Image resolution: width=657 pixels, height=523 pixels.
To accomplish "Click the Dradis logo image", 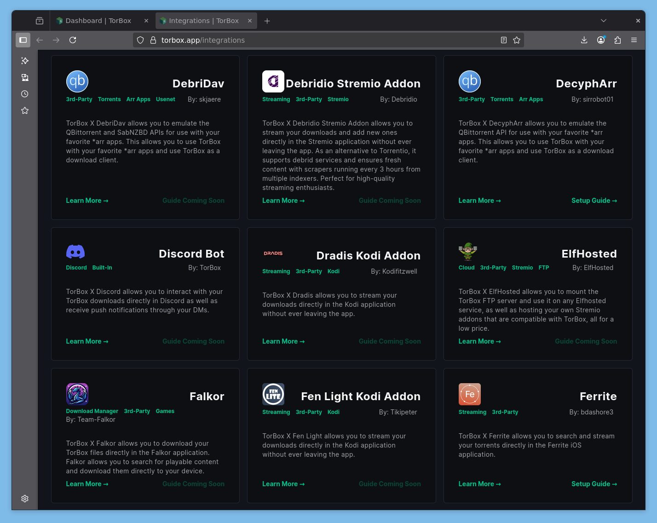I will click(x=273, y=253).
